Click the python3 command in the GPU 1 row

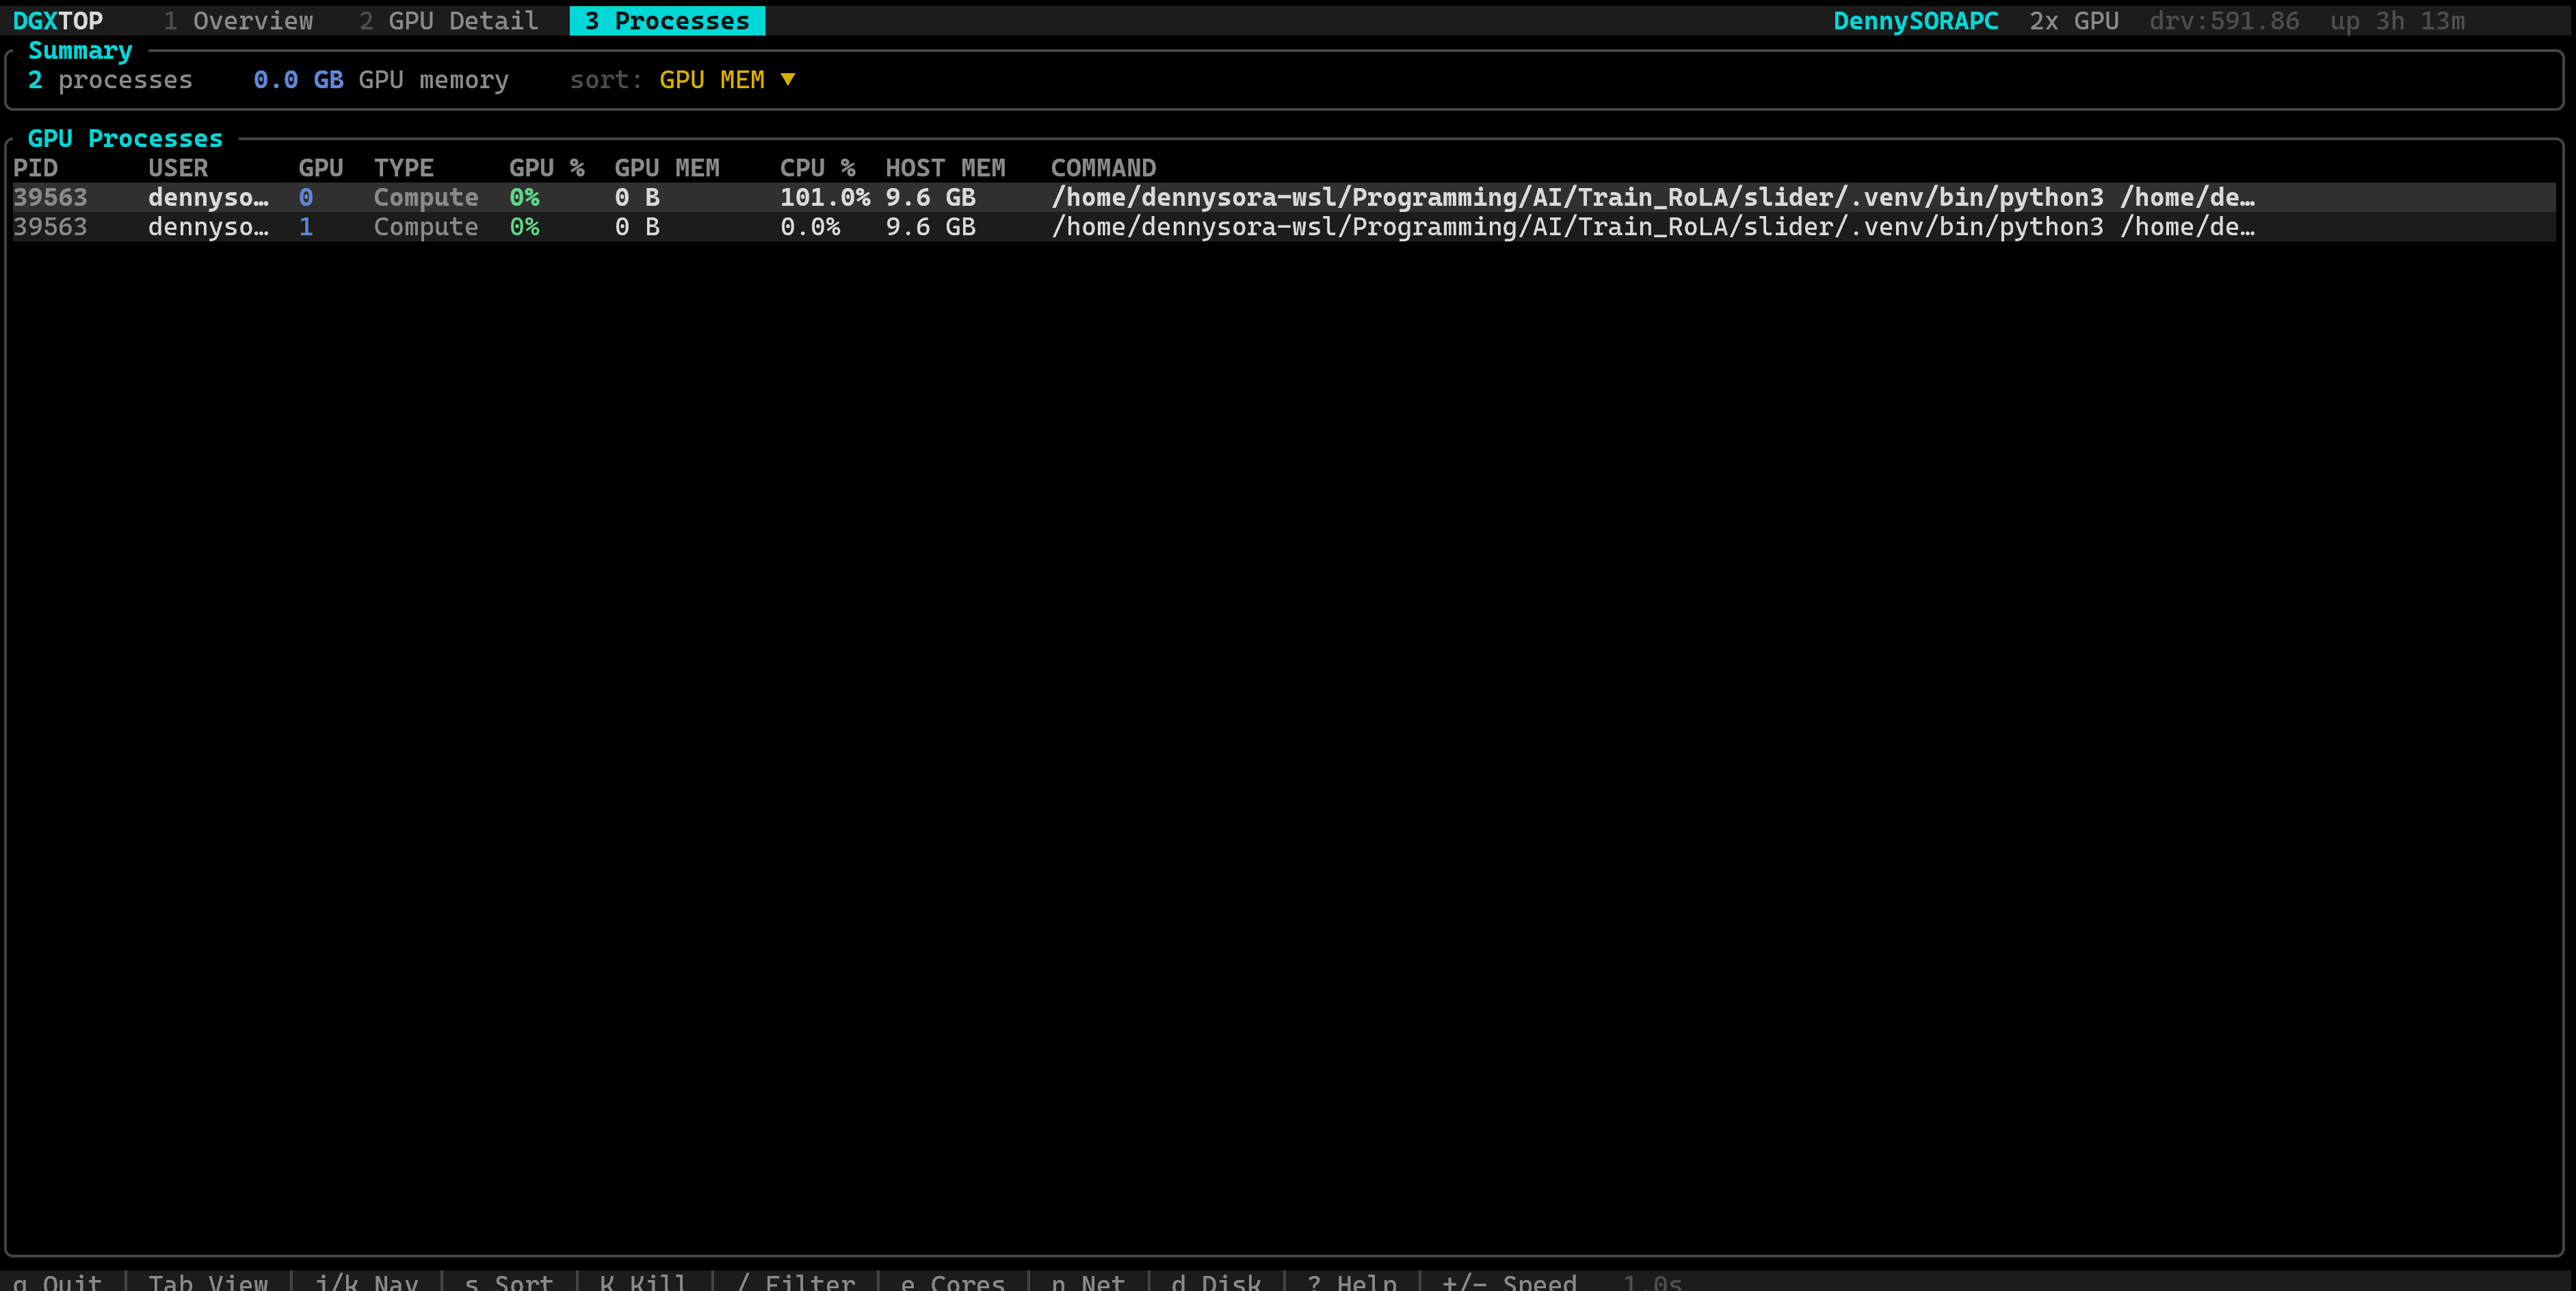[x=1652, y=227]
